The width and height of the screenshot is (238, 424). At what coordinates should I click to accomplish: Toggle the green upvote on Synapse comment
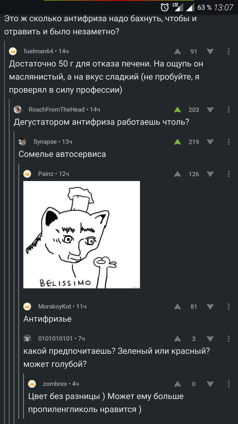pos(177,142)
